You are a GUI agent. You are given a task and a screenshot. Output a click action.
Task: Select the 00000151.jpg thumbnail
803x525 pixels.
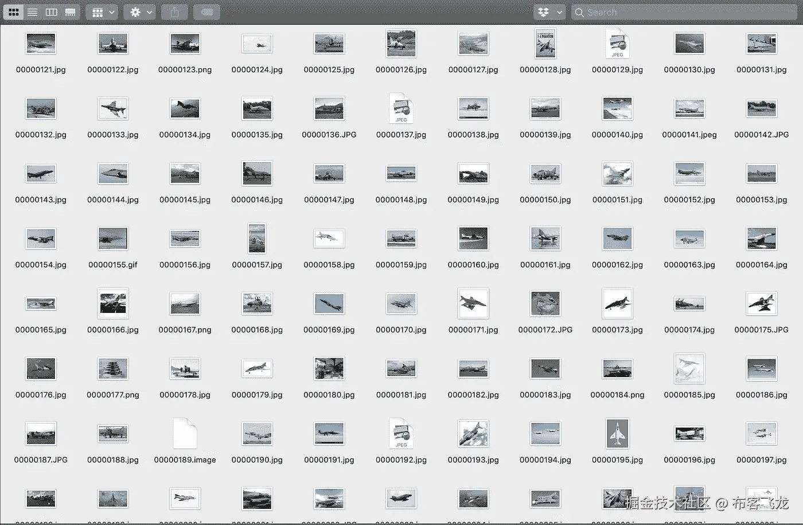click(x=617, y=174)
